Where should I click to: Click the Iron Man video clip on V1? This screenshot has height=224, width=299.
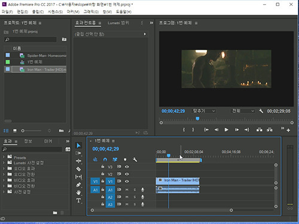pos(178,181)
